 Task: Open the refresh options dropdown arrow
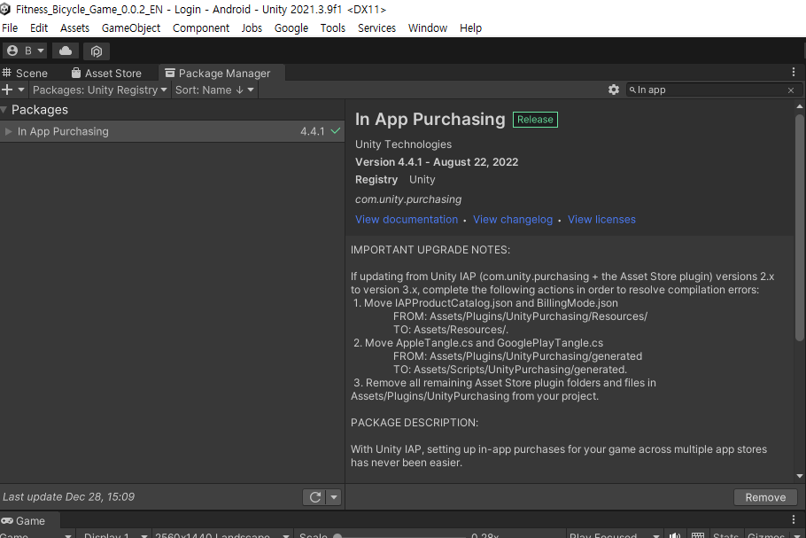point(334,497)
